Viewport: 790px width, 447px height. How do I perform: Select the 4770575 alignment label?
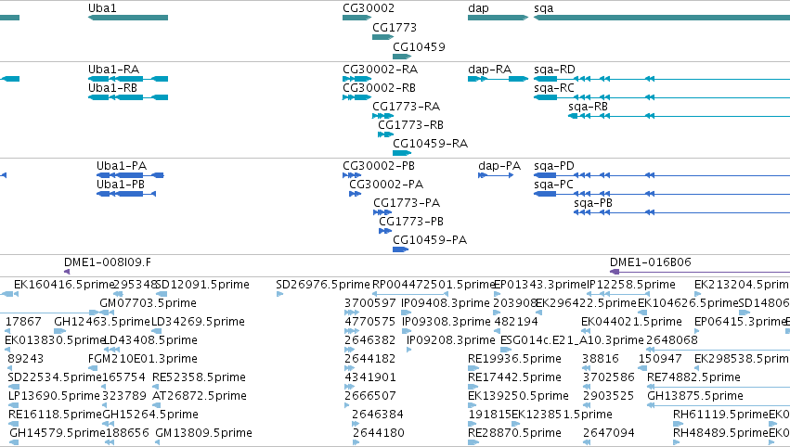370,322
